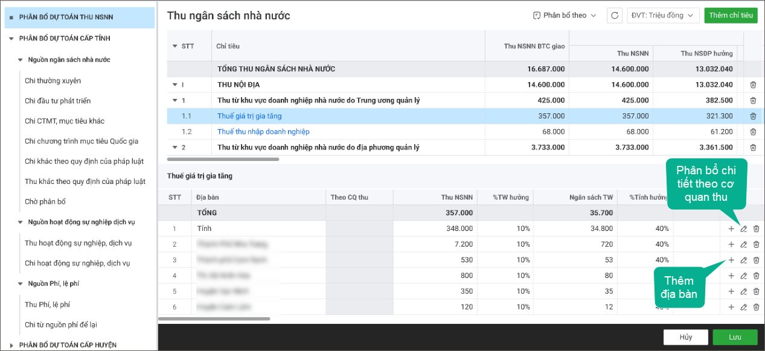The height and width of the screenshot is (351, 765).
Task: Add a locality on the Tỉnh row
Action: 731,229
